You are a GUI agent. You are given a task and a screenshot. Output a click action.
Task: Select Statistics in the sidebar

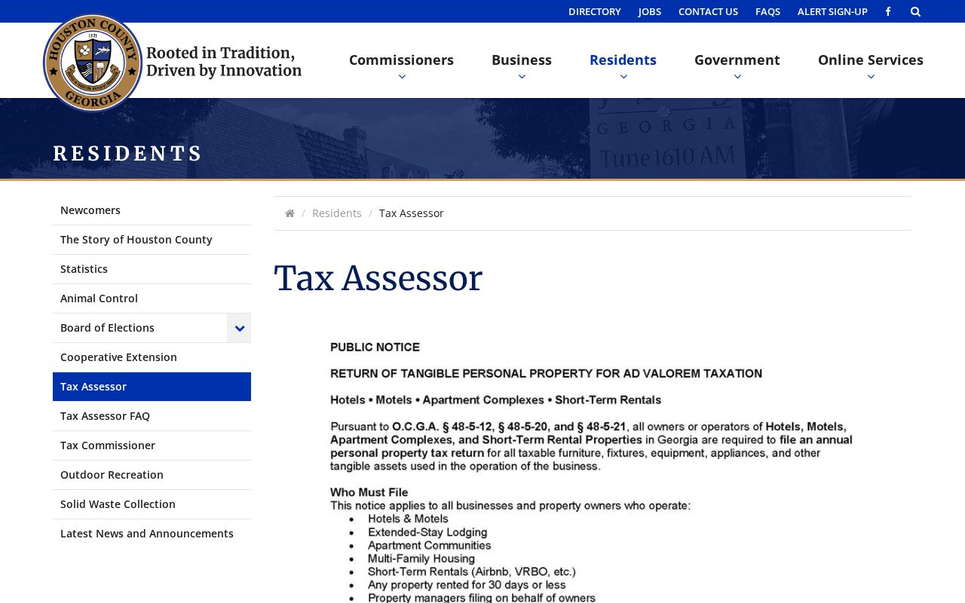point(152,269)
